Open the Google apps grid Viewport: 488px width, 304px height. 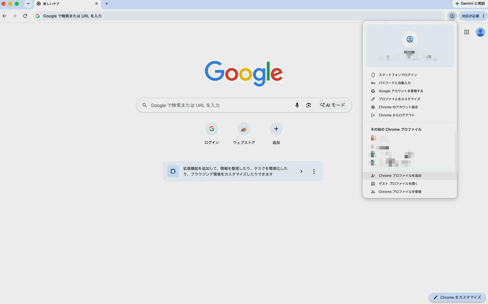click(x=466, y=32)
